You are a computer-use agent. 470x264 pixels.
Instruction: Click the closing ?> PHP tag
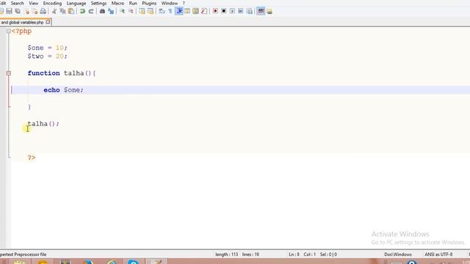coord(32,158)
